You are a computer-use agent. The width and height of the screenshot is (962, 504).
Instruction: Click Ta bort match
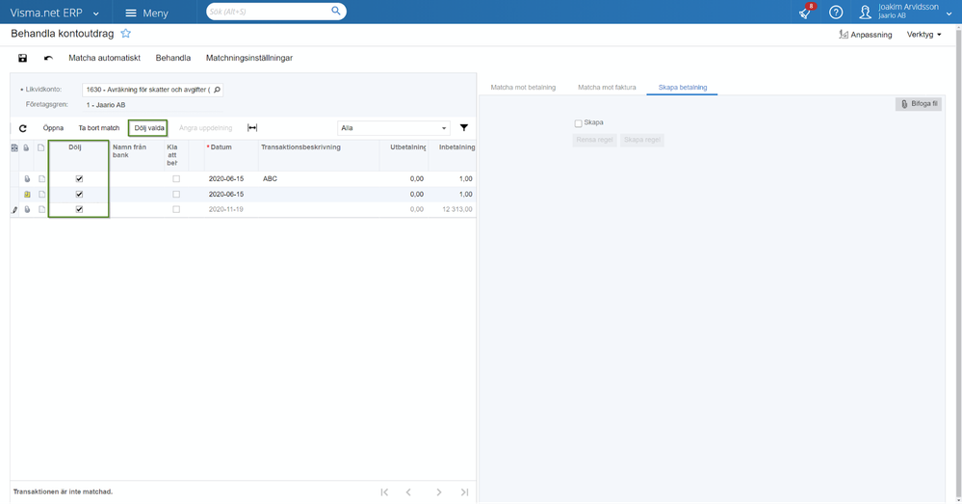(x=99, y=128)
